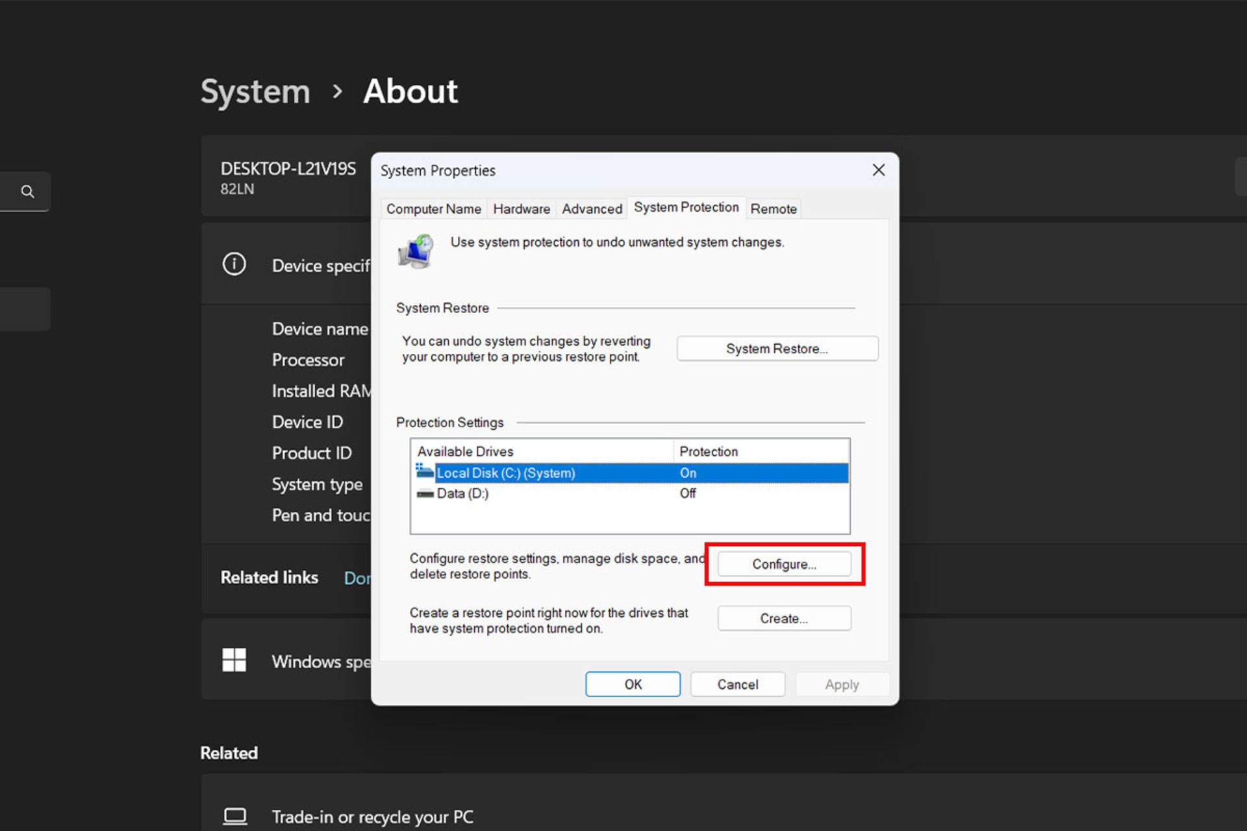1247x831 pixels.
Task: Click the Hardware tab
Action: 520,208
